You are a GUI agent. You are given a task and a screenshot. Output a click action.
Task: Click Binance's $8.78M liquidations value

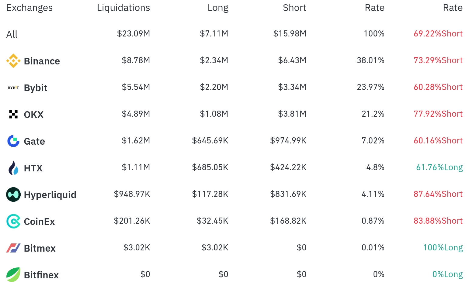[x=136, y=60]
